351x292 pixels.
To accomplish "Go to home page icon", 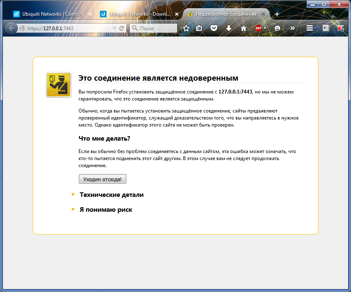I will click(244, 28).
